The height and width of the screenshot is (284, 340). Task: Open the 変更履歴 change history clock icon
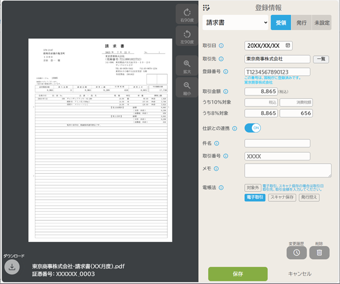click(297, 253)
